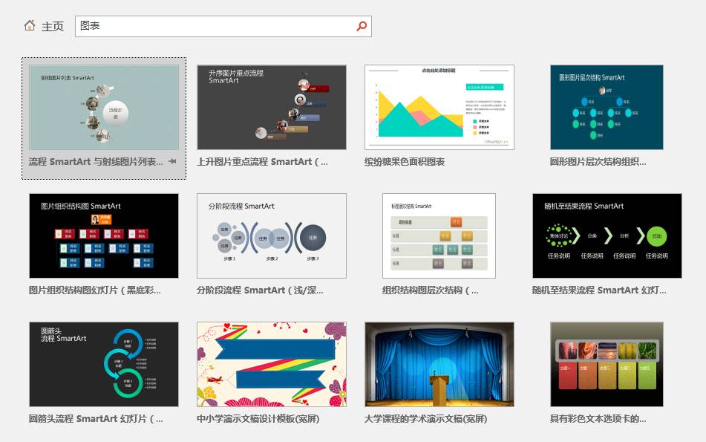Choose the 中小学演示文稿设计模板 thumbnail
The width and height of the screenshot is (706, 442).
point(272,364)
